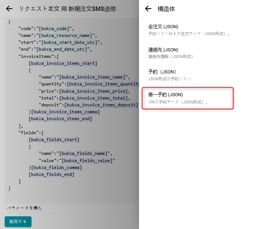Click [bukza_fields_start] line
This screenshot has height=229, width=278.
(54, 140)
